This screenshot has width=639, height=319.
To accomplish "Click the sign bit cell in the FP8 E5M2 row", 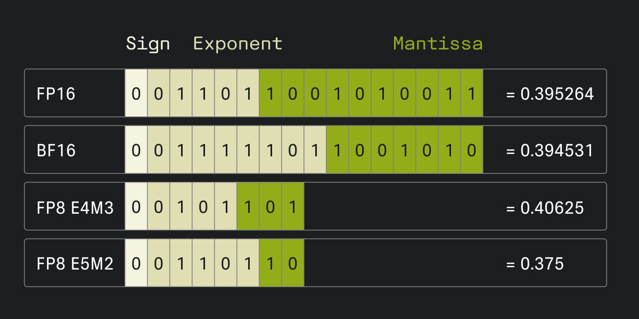I will [x=136, y=264].
